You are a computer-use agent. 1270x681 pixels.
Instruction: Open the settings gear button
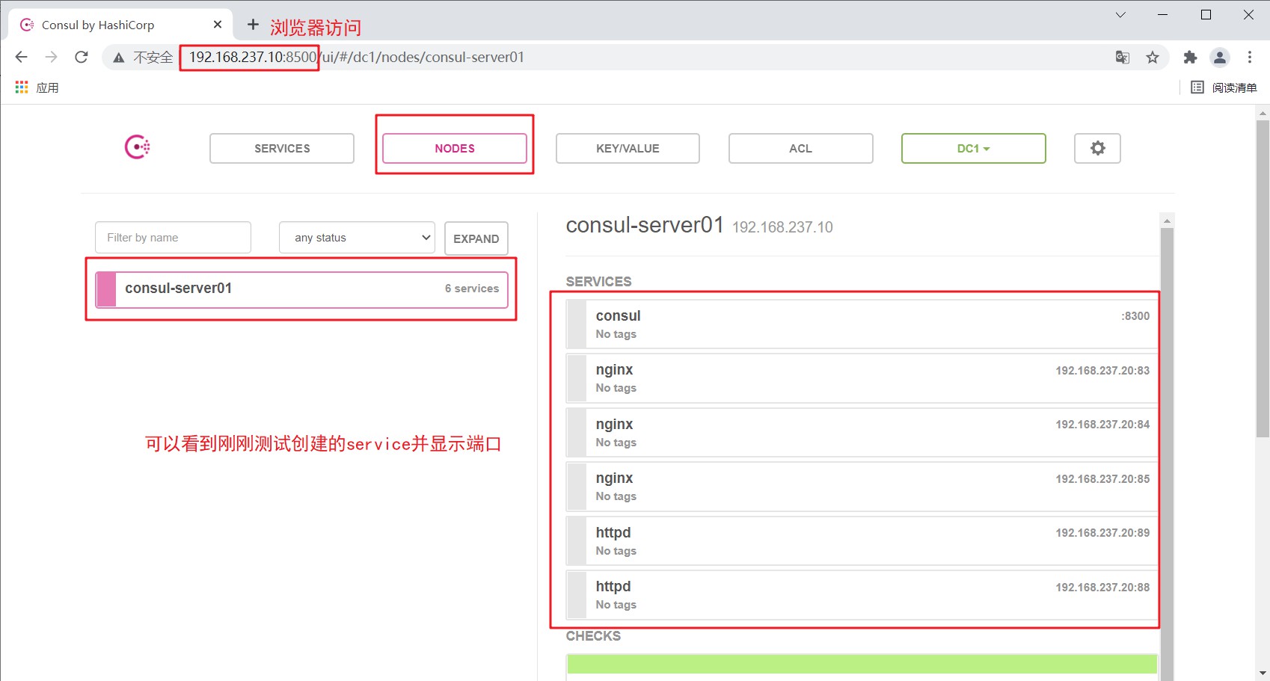(x=1097, y=148)
